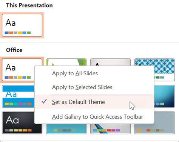Click the checkmark beside Set as Default Theme
Screen dimensions: 179x142
[44, 101]
